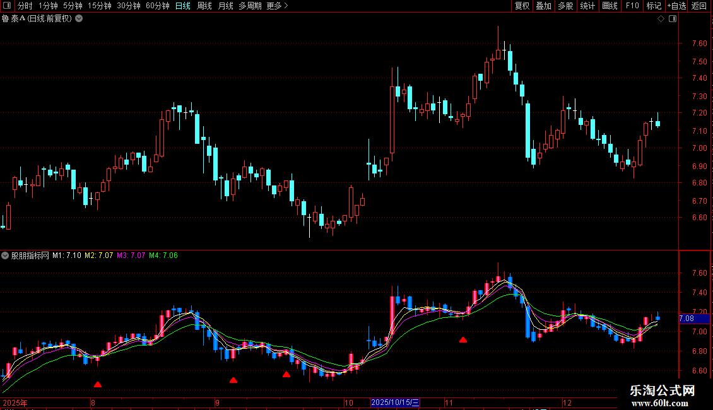Open the 多周期 multi-period view

250,6
